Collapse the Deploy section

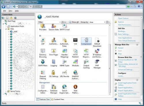coord(137,80)
